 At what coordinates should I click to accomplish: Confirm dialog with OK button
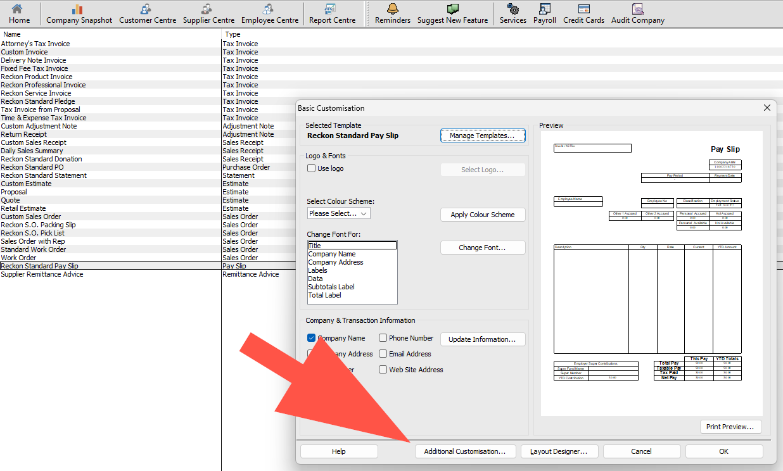tap(723, 451)
